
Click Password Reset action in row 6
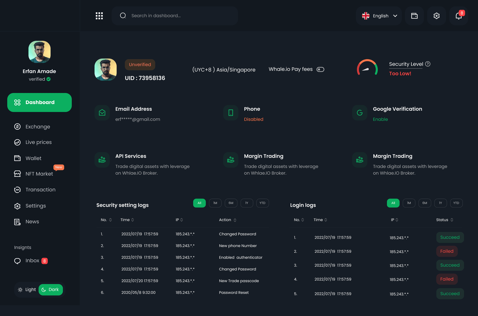234,293
